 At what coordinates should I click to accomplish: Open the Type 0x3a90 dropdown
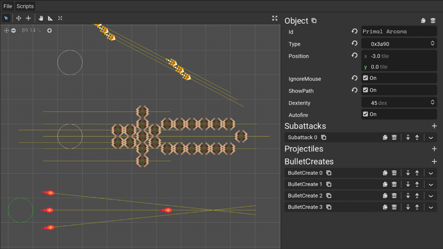tap(398, 44)
